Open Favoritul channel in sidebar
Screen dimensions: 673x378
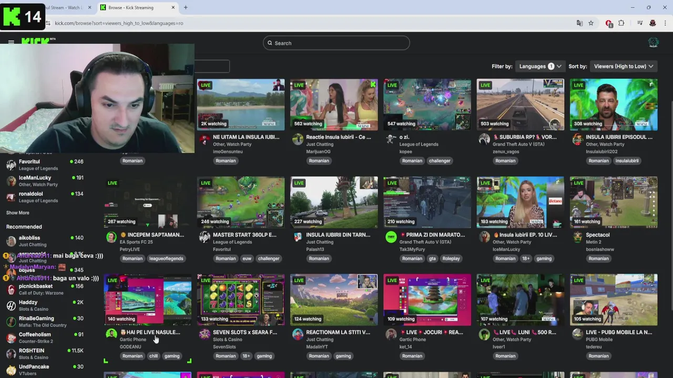45,165
